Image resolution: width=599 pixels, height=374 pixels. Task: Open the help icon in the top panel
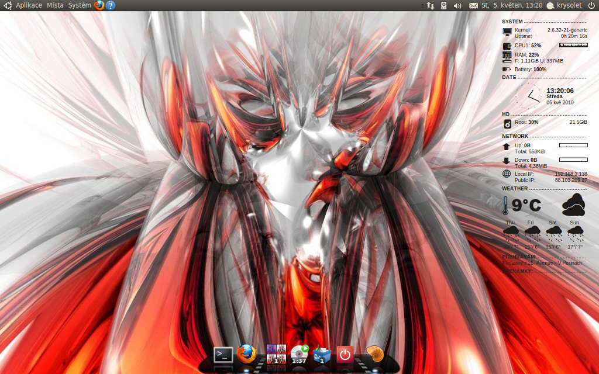coord(111,5)
